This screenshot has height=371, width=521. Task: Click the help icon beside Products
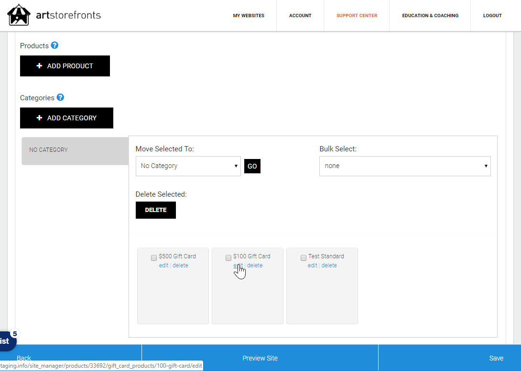click(x=54, y=45)
